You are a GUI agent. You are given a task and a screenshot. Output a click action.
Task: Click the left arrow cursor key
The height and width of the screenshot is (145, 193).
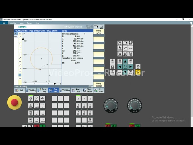(x=120, y=67)
